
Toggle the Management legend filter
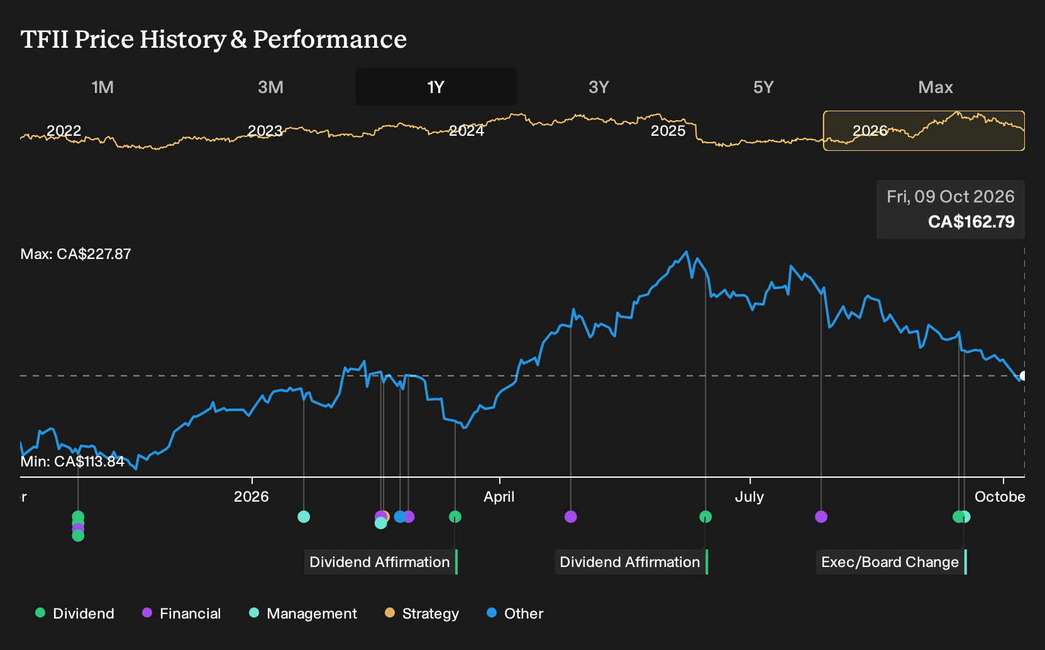point(303,614)
